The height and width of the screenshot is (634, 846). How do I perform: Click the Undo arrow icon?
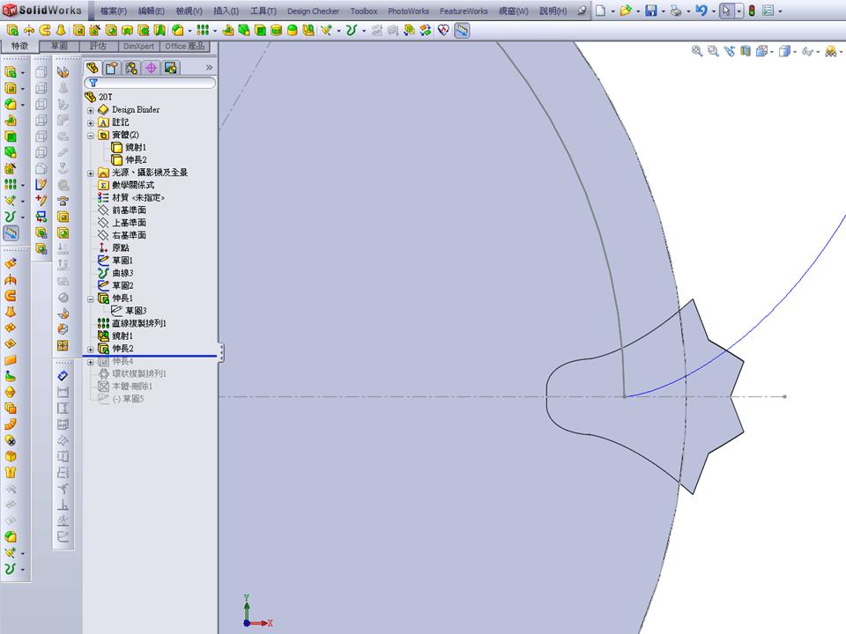coord(701,11)
